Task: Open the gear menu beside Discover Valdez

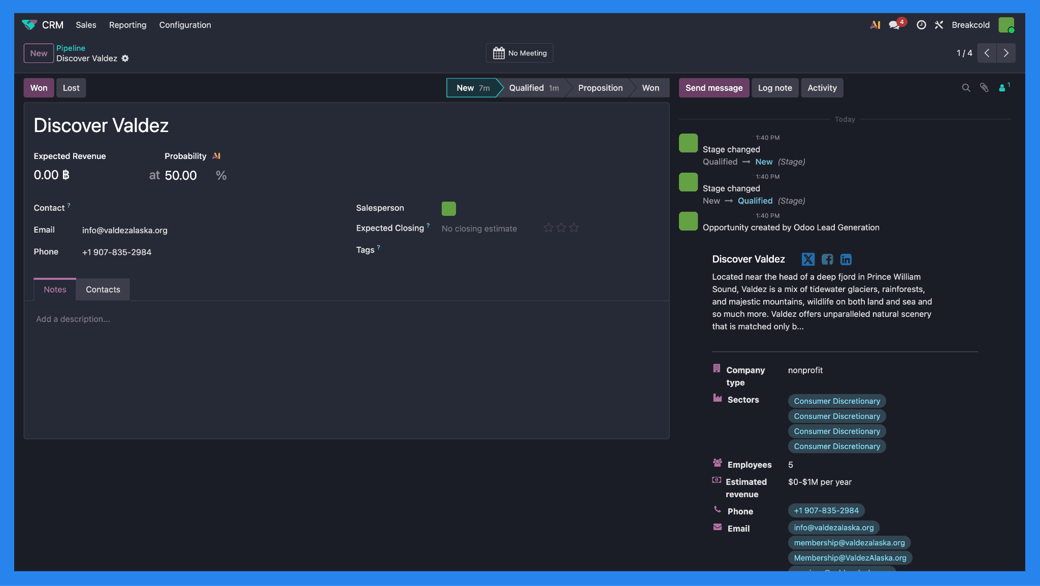Action: tap(125, 58)
